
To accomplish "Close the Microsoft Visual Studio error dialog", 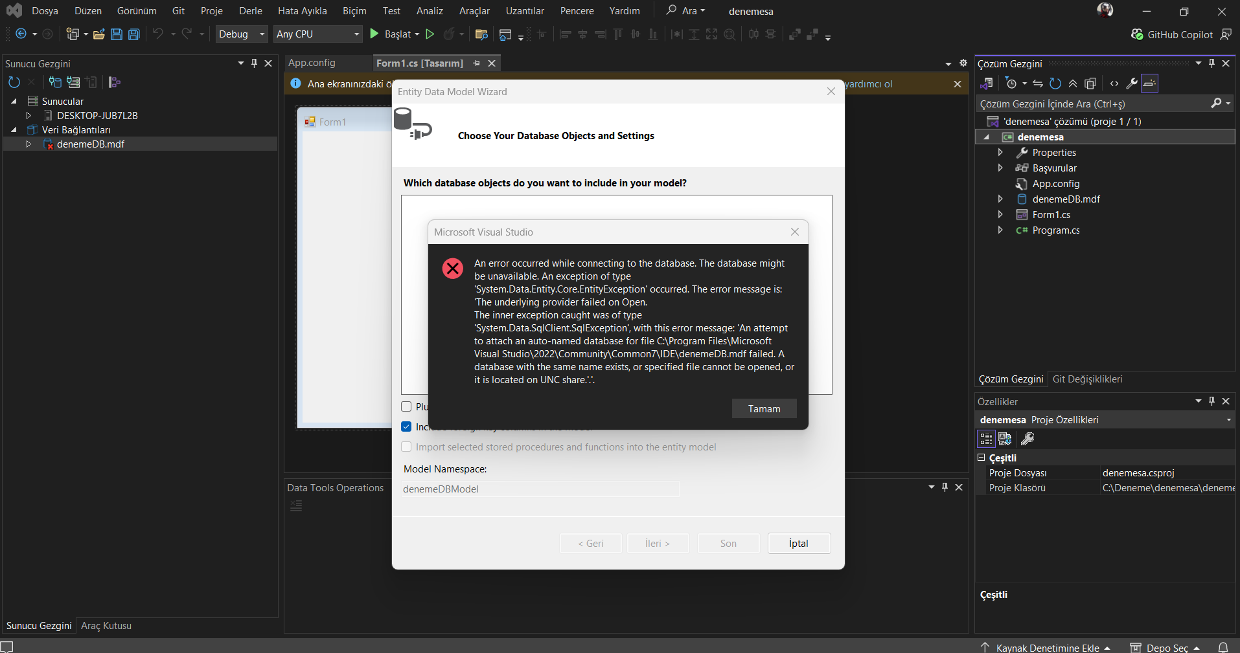I will [794, 232].
